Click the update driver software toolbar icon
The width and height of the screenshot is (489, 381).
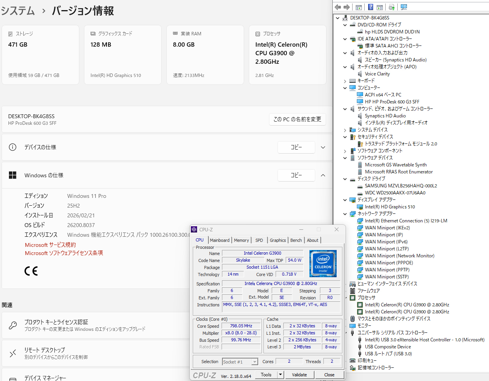pos(391,7)
